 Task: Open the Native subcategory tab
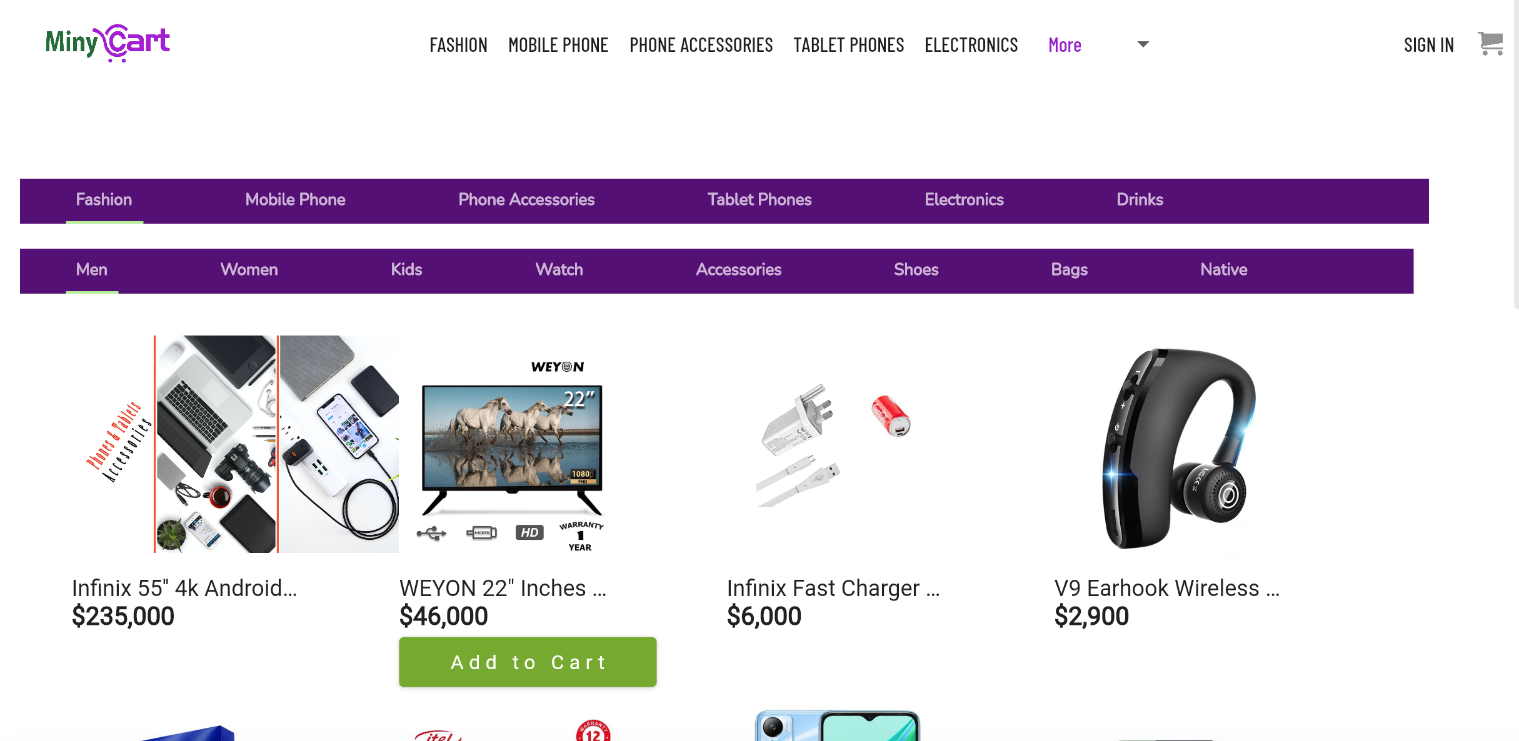(1223, 270)
